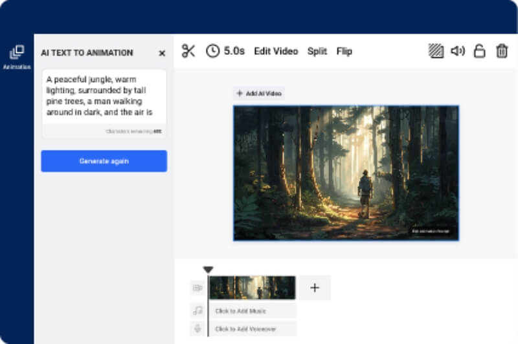Image resolution: width=518 pixels, height=344 pixels.
Task: Click the microphone voiceover track icon
Action: (197, 328)
